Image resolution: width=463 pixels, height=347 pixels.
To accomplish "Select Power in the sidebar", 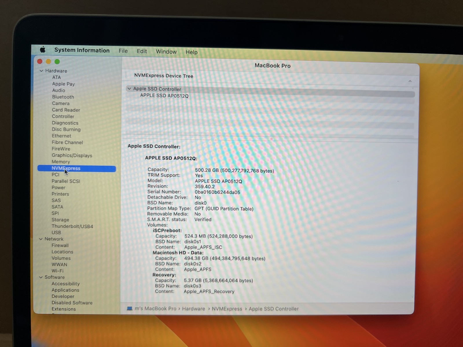I will [x=58, y=187].
